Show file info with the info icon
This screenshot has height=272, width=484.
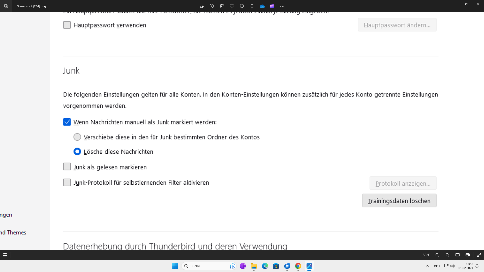click(x=242, y=6)
